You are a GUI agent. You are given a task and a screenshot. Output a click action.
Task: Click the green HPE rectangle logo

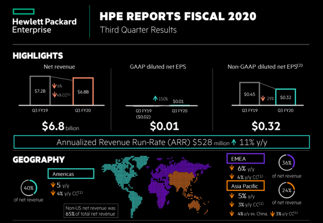[x=23, y=12]
